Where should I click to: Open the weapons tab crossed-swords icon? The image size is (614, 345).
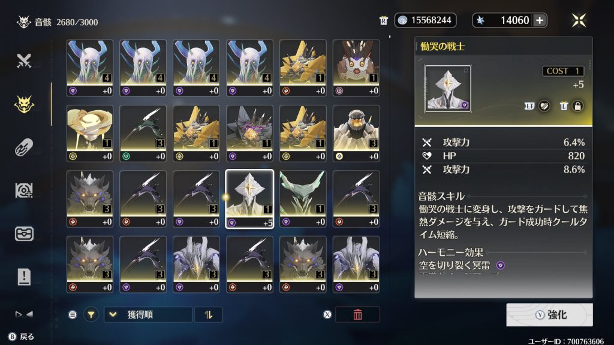coord(24,60)
